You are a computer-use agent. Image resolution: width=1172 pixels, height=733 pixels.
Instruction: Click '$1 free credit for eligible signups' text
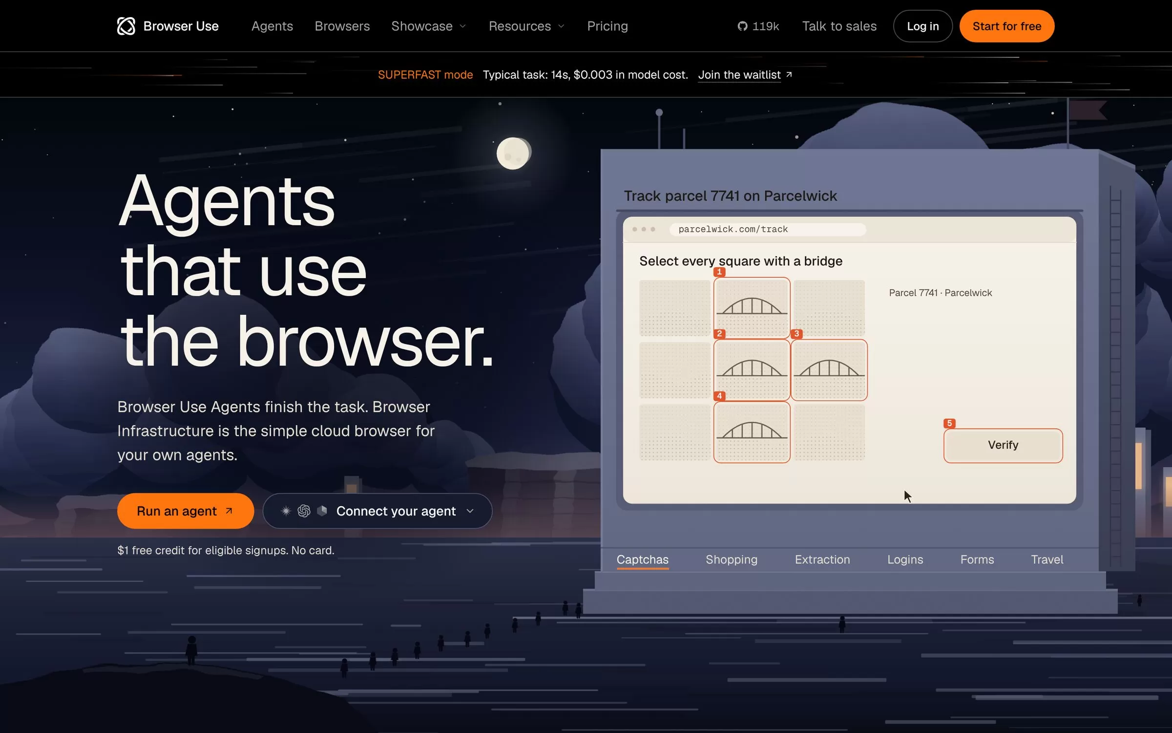click(x=202, y=550)
